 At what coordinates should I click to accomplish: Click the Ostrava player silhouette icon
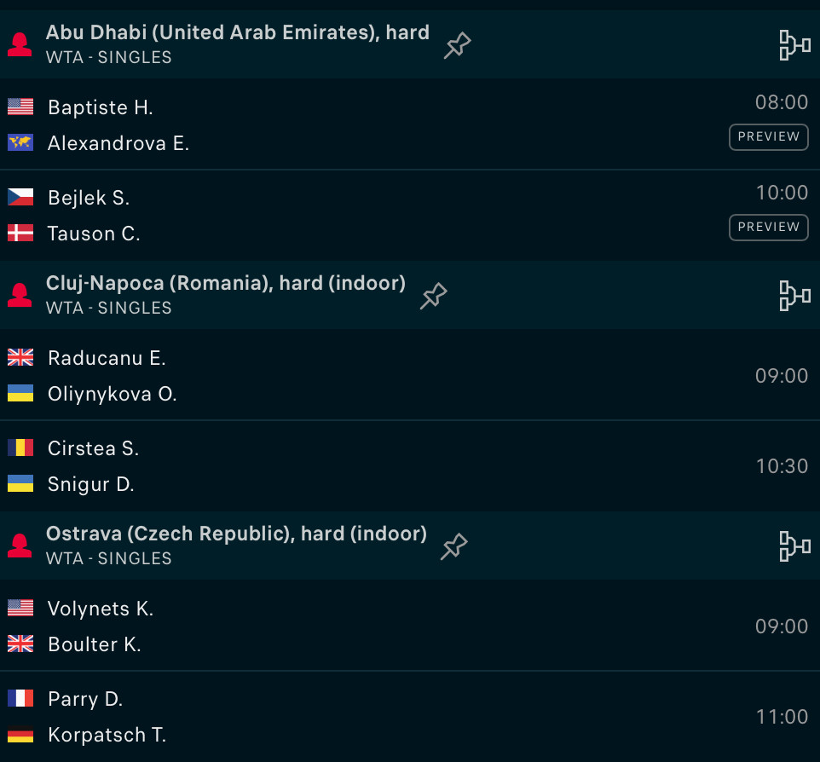pyautogui.click(x=20, y=546)
